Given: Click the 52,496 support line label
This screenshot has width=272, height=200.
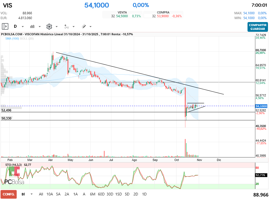Looking at the screenshot, I should click(6, 110).
